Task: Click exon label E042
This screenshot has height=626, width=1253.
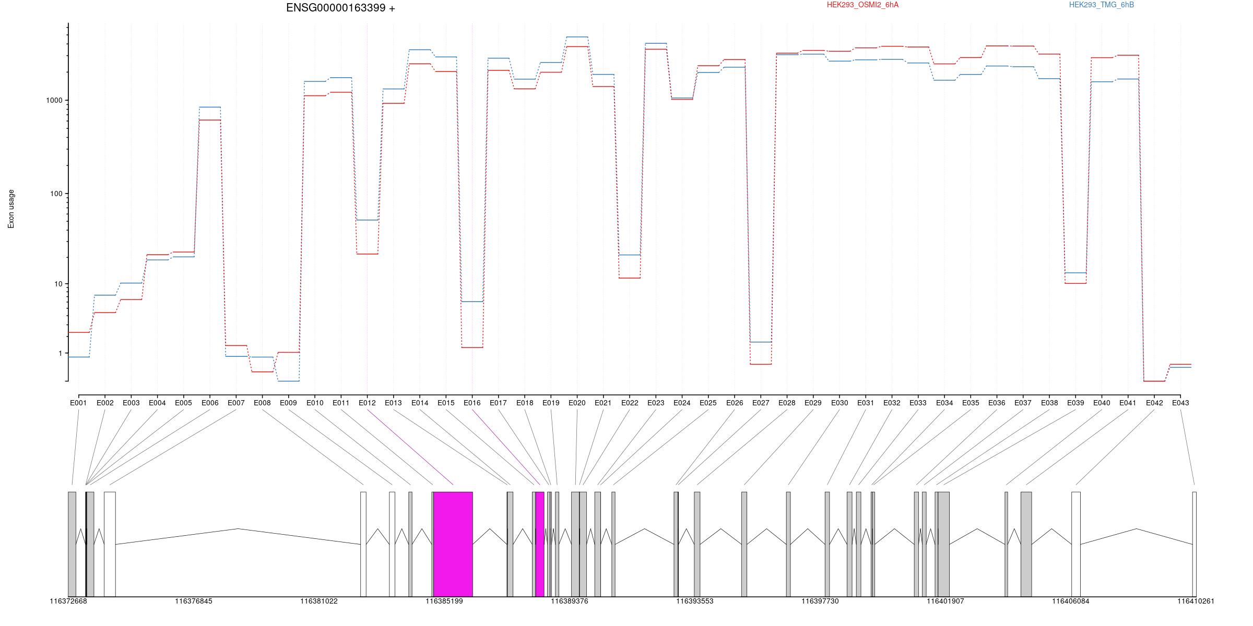Action: [x=1154, y=403]
